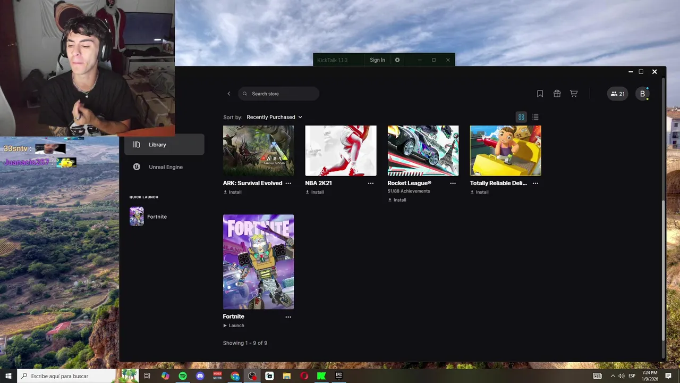Viewport: 680px width, 383px height.
Task: Open Copilot from the taskbar
Action: pyautogui.click(x=165, y=376)
